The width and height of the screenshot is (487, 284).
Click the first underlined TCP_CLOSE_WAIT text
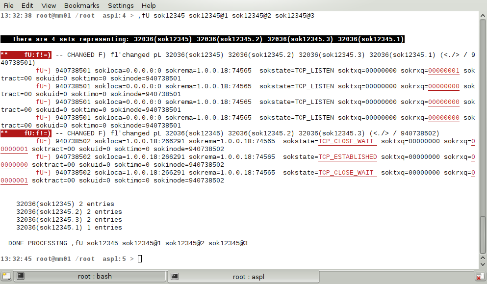tap(347, 141)
